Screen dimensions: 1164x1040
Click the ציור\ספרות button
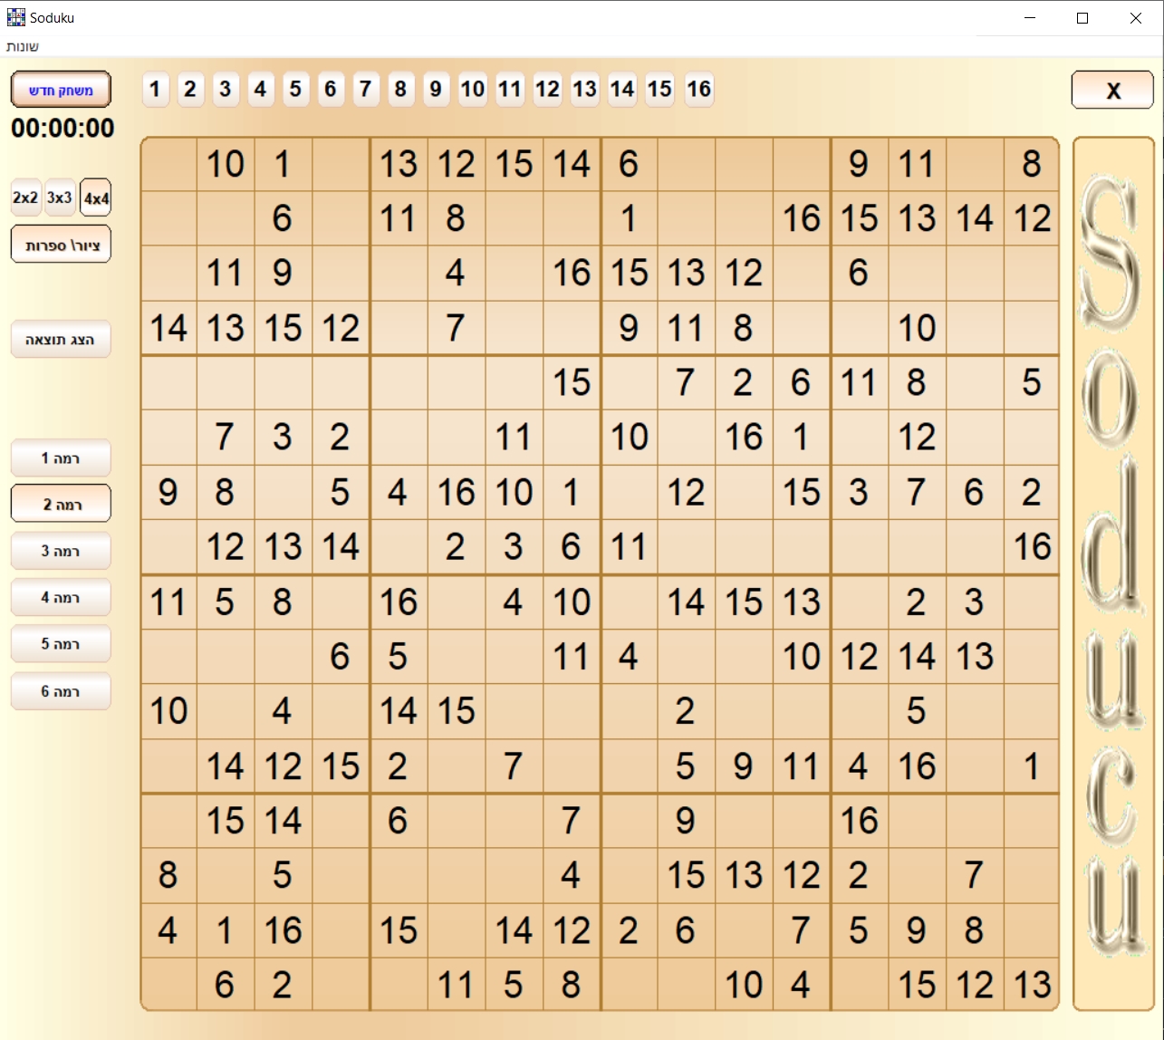[61, 245]
